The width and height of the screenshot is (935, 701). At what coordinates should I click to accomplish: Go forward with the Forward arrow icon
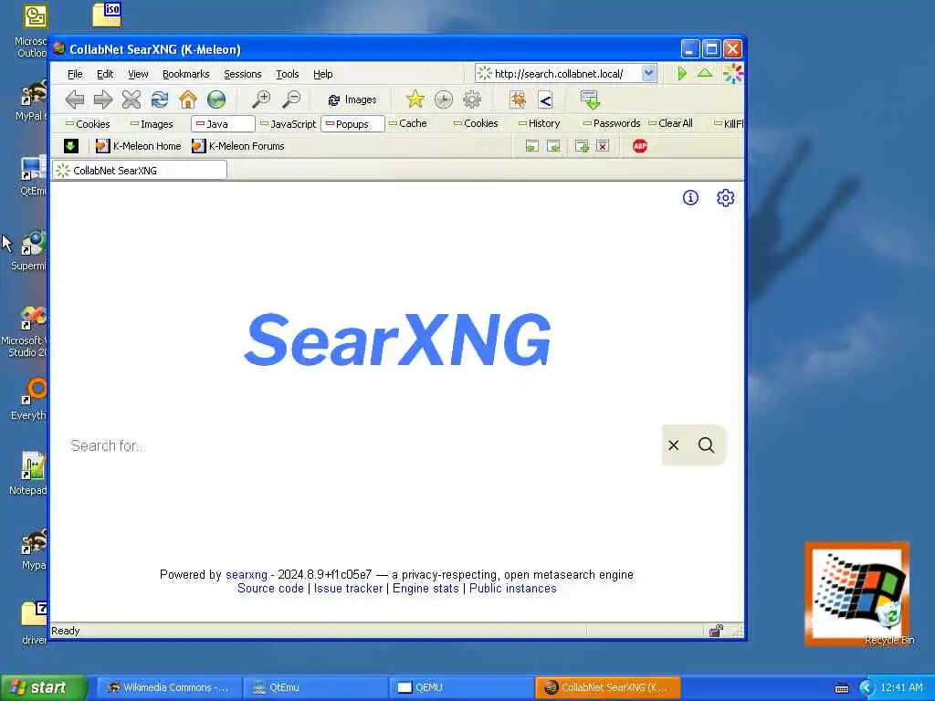coord(102,99)
